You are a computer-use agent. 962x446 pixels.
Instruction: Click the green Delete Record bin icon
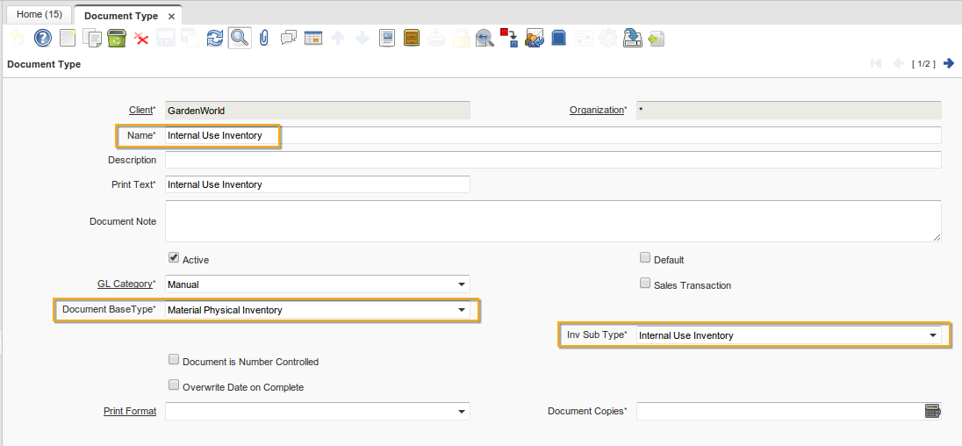116,38
